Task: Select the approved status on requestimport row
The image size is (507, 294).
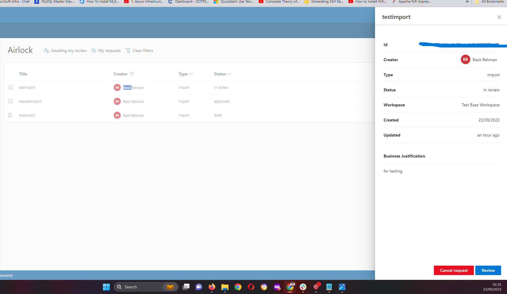Action: 221,101
